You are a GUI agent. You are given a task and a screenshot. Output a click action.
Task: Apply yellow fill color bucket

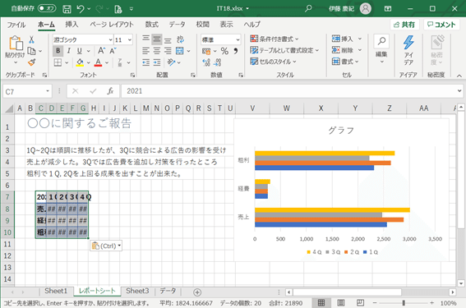[80, 62]
